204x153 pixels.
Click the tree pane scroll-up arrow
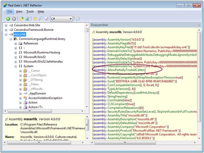pyautogui.click(x=87, y=25)
